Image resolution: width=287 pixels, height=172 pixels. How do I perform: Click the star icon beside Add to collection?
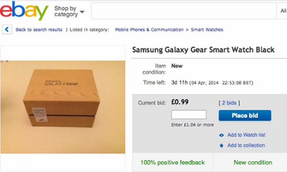click(221, 146)
